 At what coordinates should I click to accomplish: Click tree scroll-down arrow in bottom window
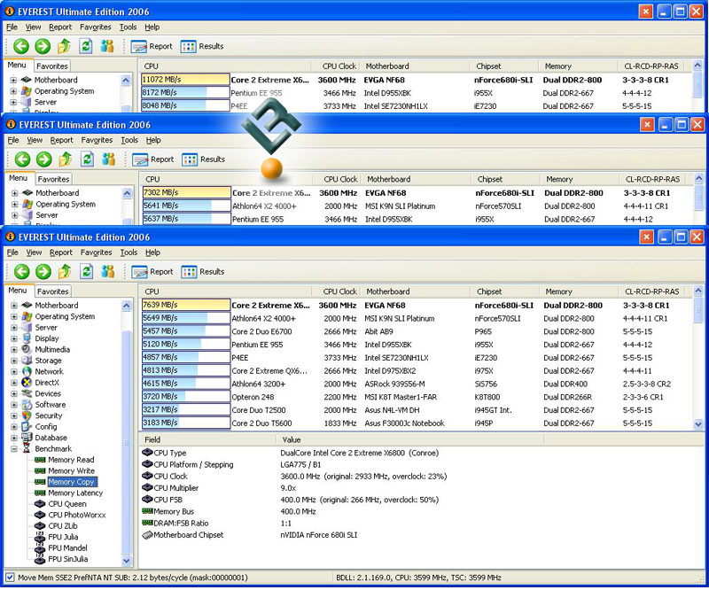click(126, 561)
